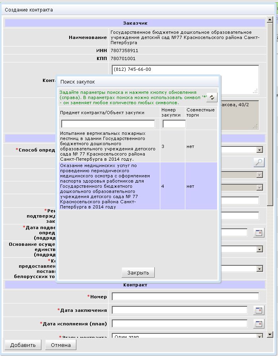
Task: Select row Испытание вертикальных пожарных лестниц
Action: [x=138, y=146]
